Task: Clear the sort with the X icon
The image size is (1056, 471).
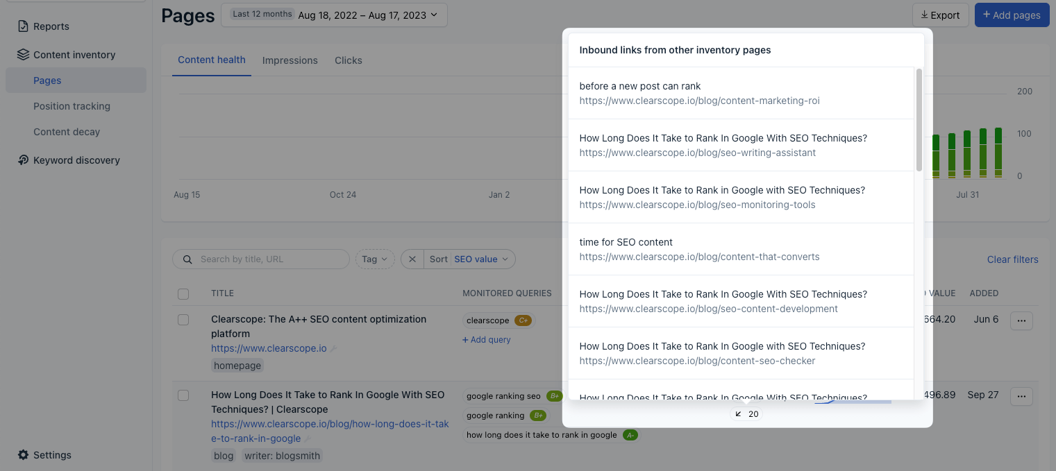Action: coord(412,259)
